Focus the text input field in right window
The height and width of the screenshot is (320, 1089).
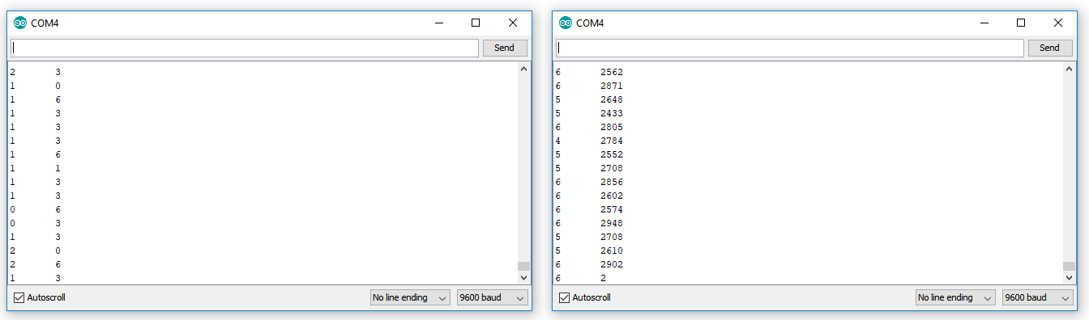790,48
